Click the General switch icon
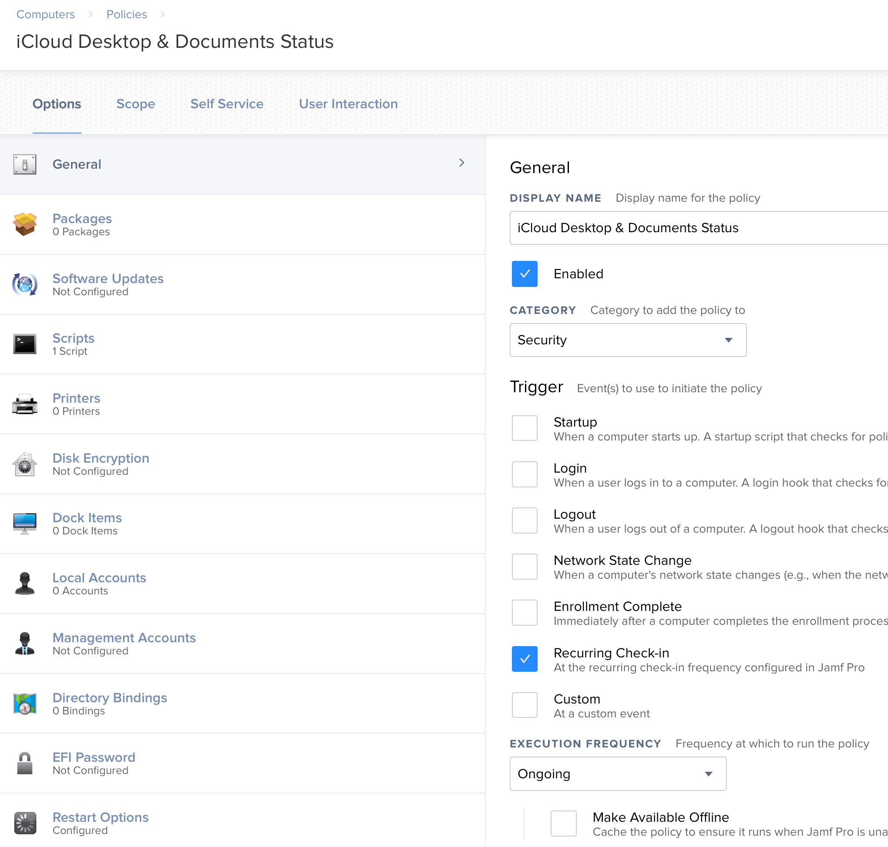The height and width of the screenshot is (847, 888). 25,164
